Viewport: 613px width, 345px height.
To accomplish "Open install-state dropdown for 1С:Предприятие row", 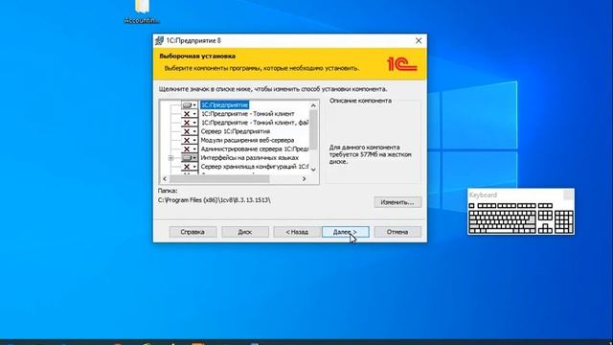I will 190,105.
